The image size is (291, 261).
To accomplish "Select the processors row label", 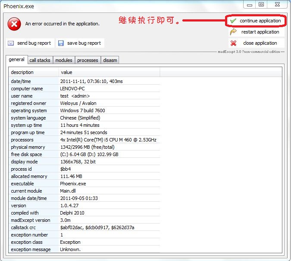I will [x=22, y=140].
